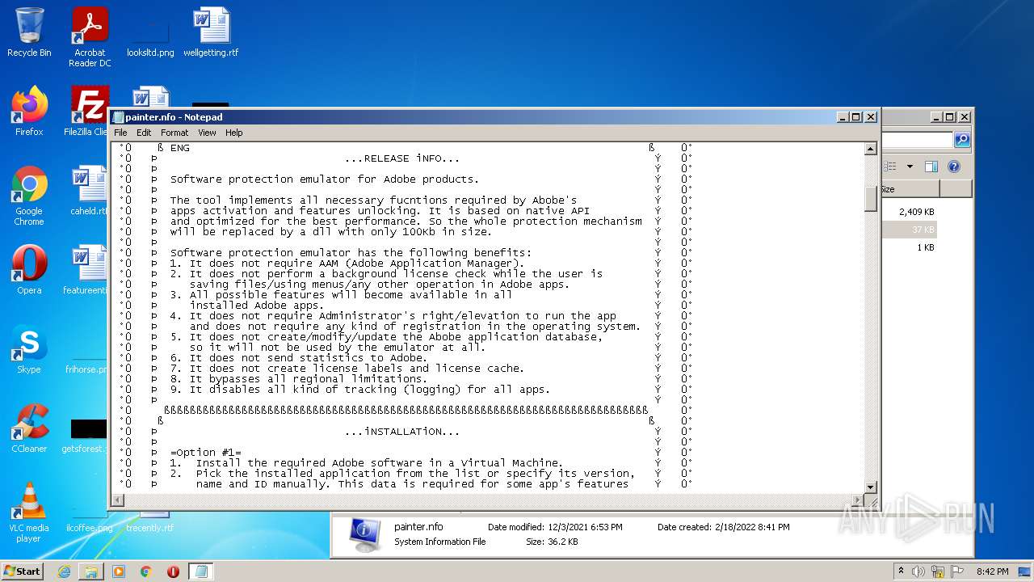This screenshot has width=1034, height=582.
Task: Open the Help menu in Notepad
Action: [x=233, y=133]
